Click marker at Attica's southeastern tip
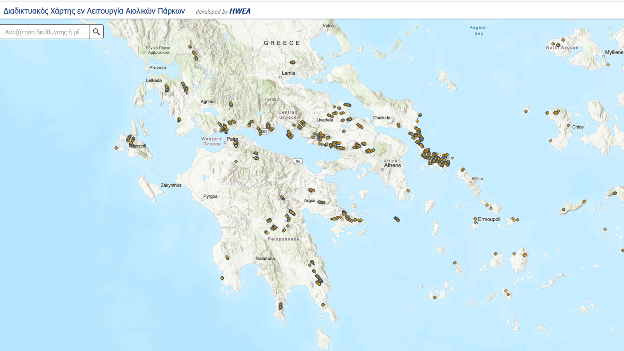 pos(408,191)
